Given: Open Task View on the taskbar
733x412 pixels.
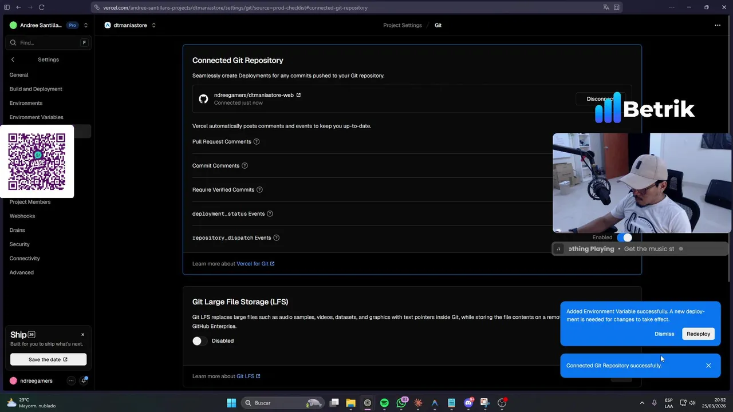Looking at the screenshot, I should [x=334, y=403].
